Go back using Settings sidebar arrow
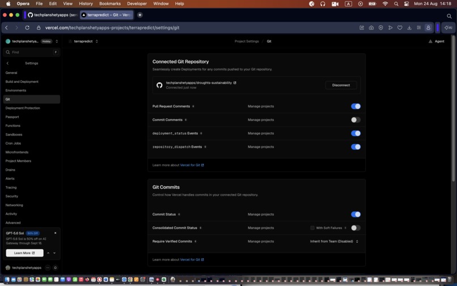The image size is (457, 286). 7,64
